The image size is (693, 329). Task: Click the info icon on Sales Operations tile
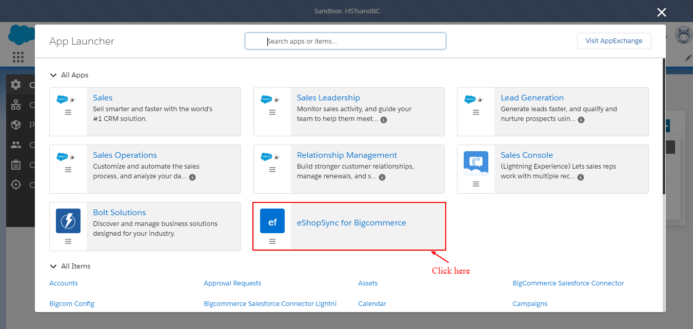[x=192, y=177]
